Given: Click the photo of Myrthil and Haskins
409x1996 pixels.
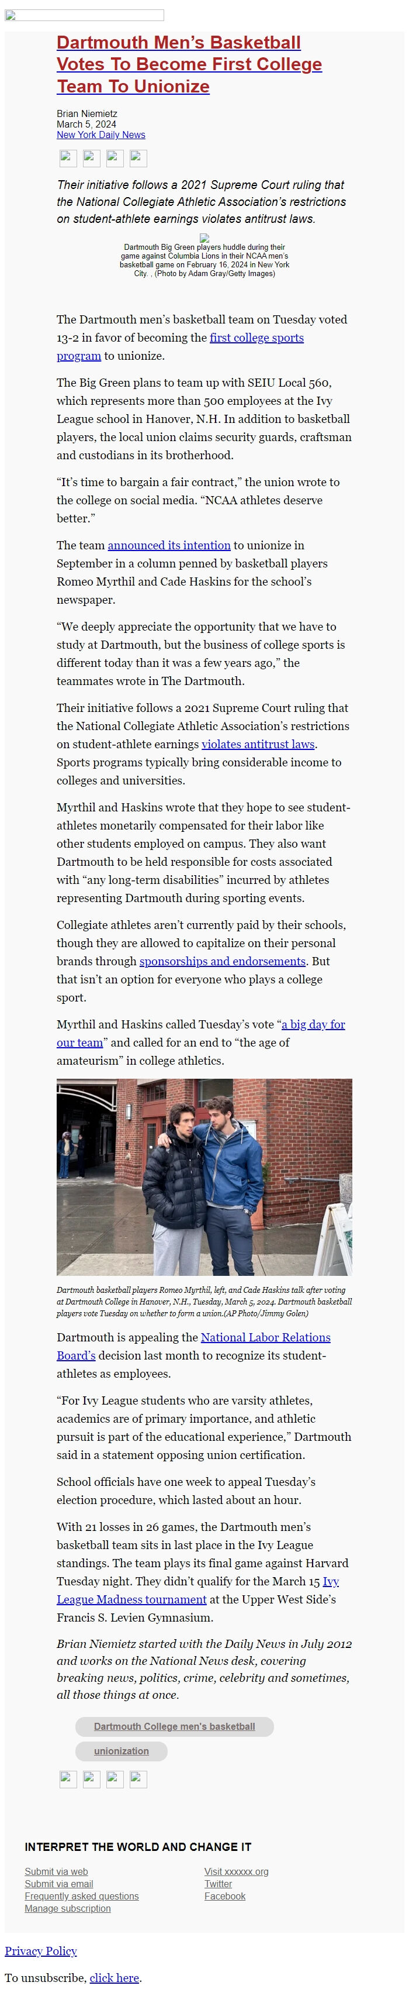Looking at the screenshot, I should pyautogui.click(x=204, y=1176).
